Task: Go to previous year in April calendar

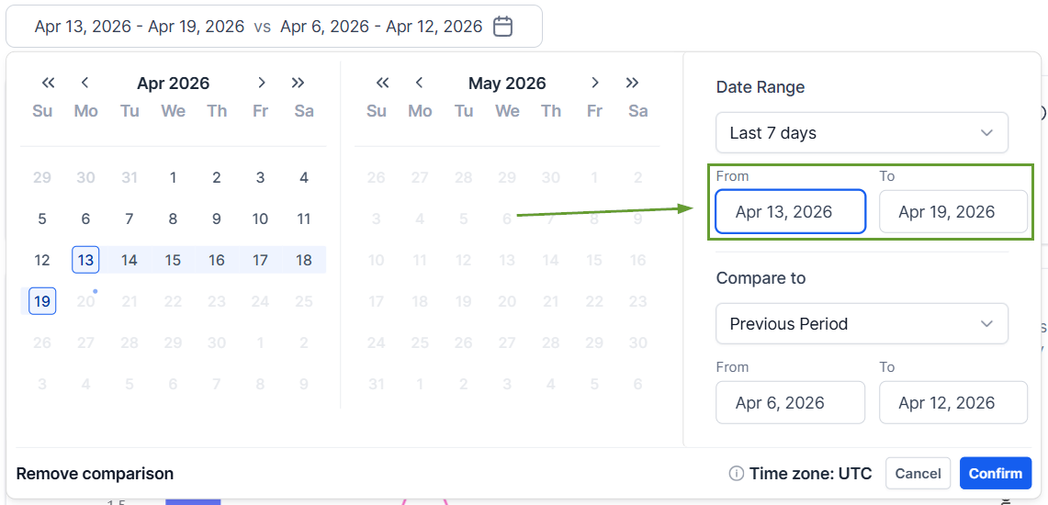Action: click(x=49, y=83)
